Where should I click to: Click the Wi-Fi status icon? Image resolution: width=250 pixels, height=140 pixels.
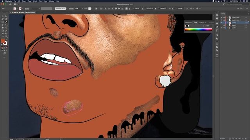tap(224, 1)
